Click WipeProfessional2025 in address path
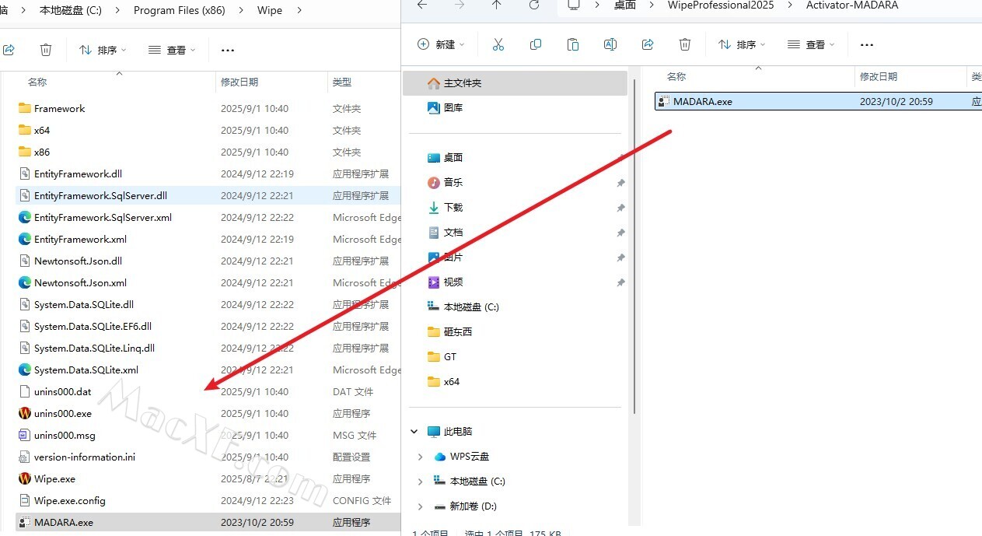The image size is (982, 536). pyautogui.click(x=721, y=5)
